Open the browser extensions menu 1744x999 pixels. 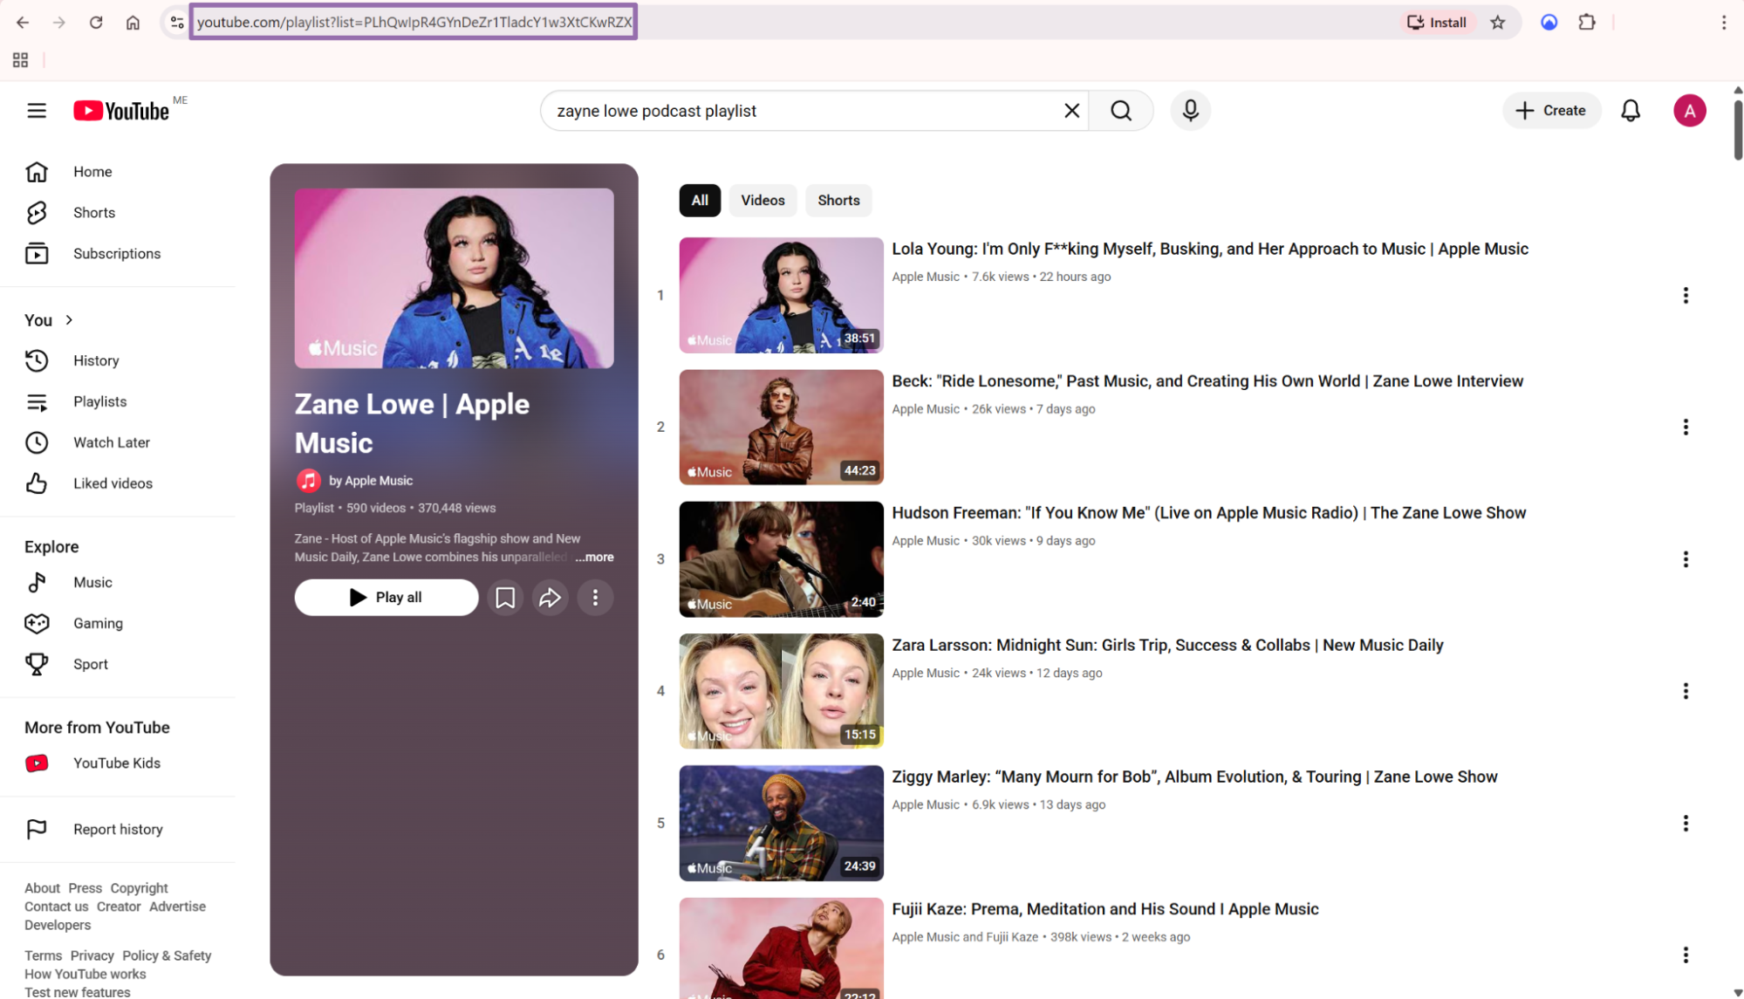(1587, 23)
